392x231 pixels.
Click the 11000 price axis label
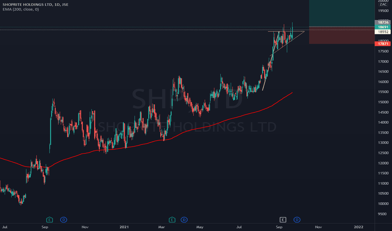coord(383,183)
